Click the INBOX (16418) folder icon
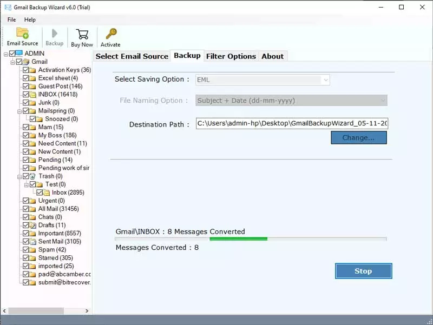Viewport: 433px width, 325px height. pos(32,94)
